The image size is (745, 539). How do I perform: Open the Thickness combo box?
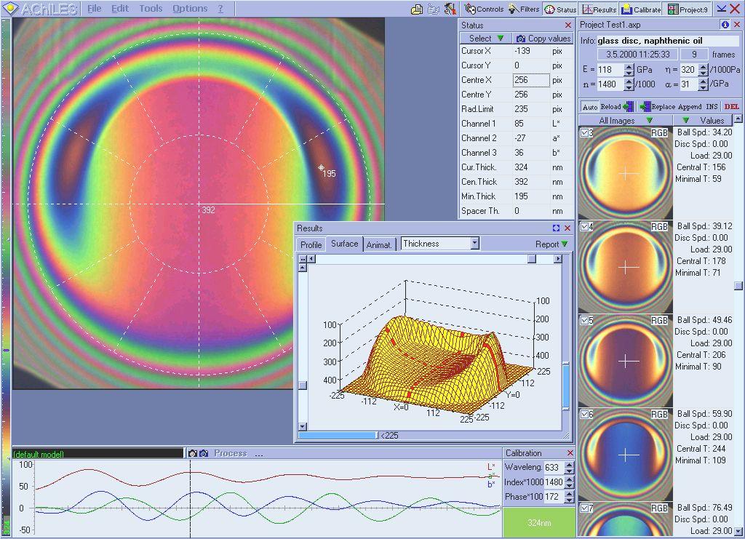tap(440, 244)
